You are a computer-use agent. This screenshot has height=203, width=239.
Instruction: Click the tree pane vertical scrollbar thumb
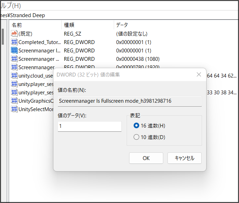point(3,37)
